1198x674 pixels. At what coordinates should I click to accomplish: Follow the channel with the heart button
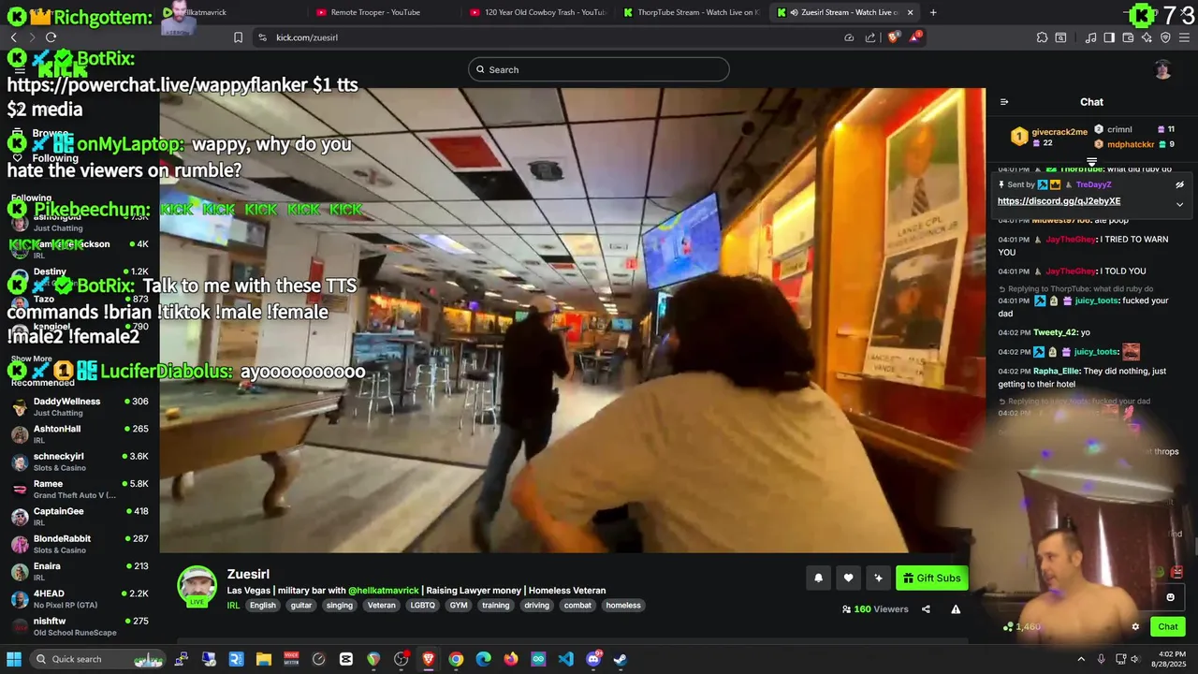tap(848, 579)
